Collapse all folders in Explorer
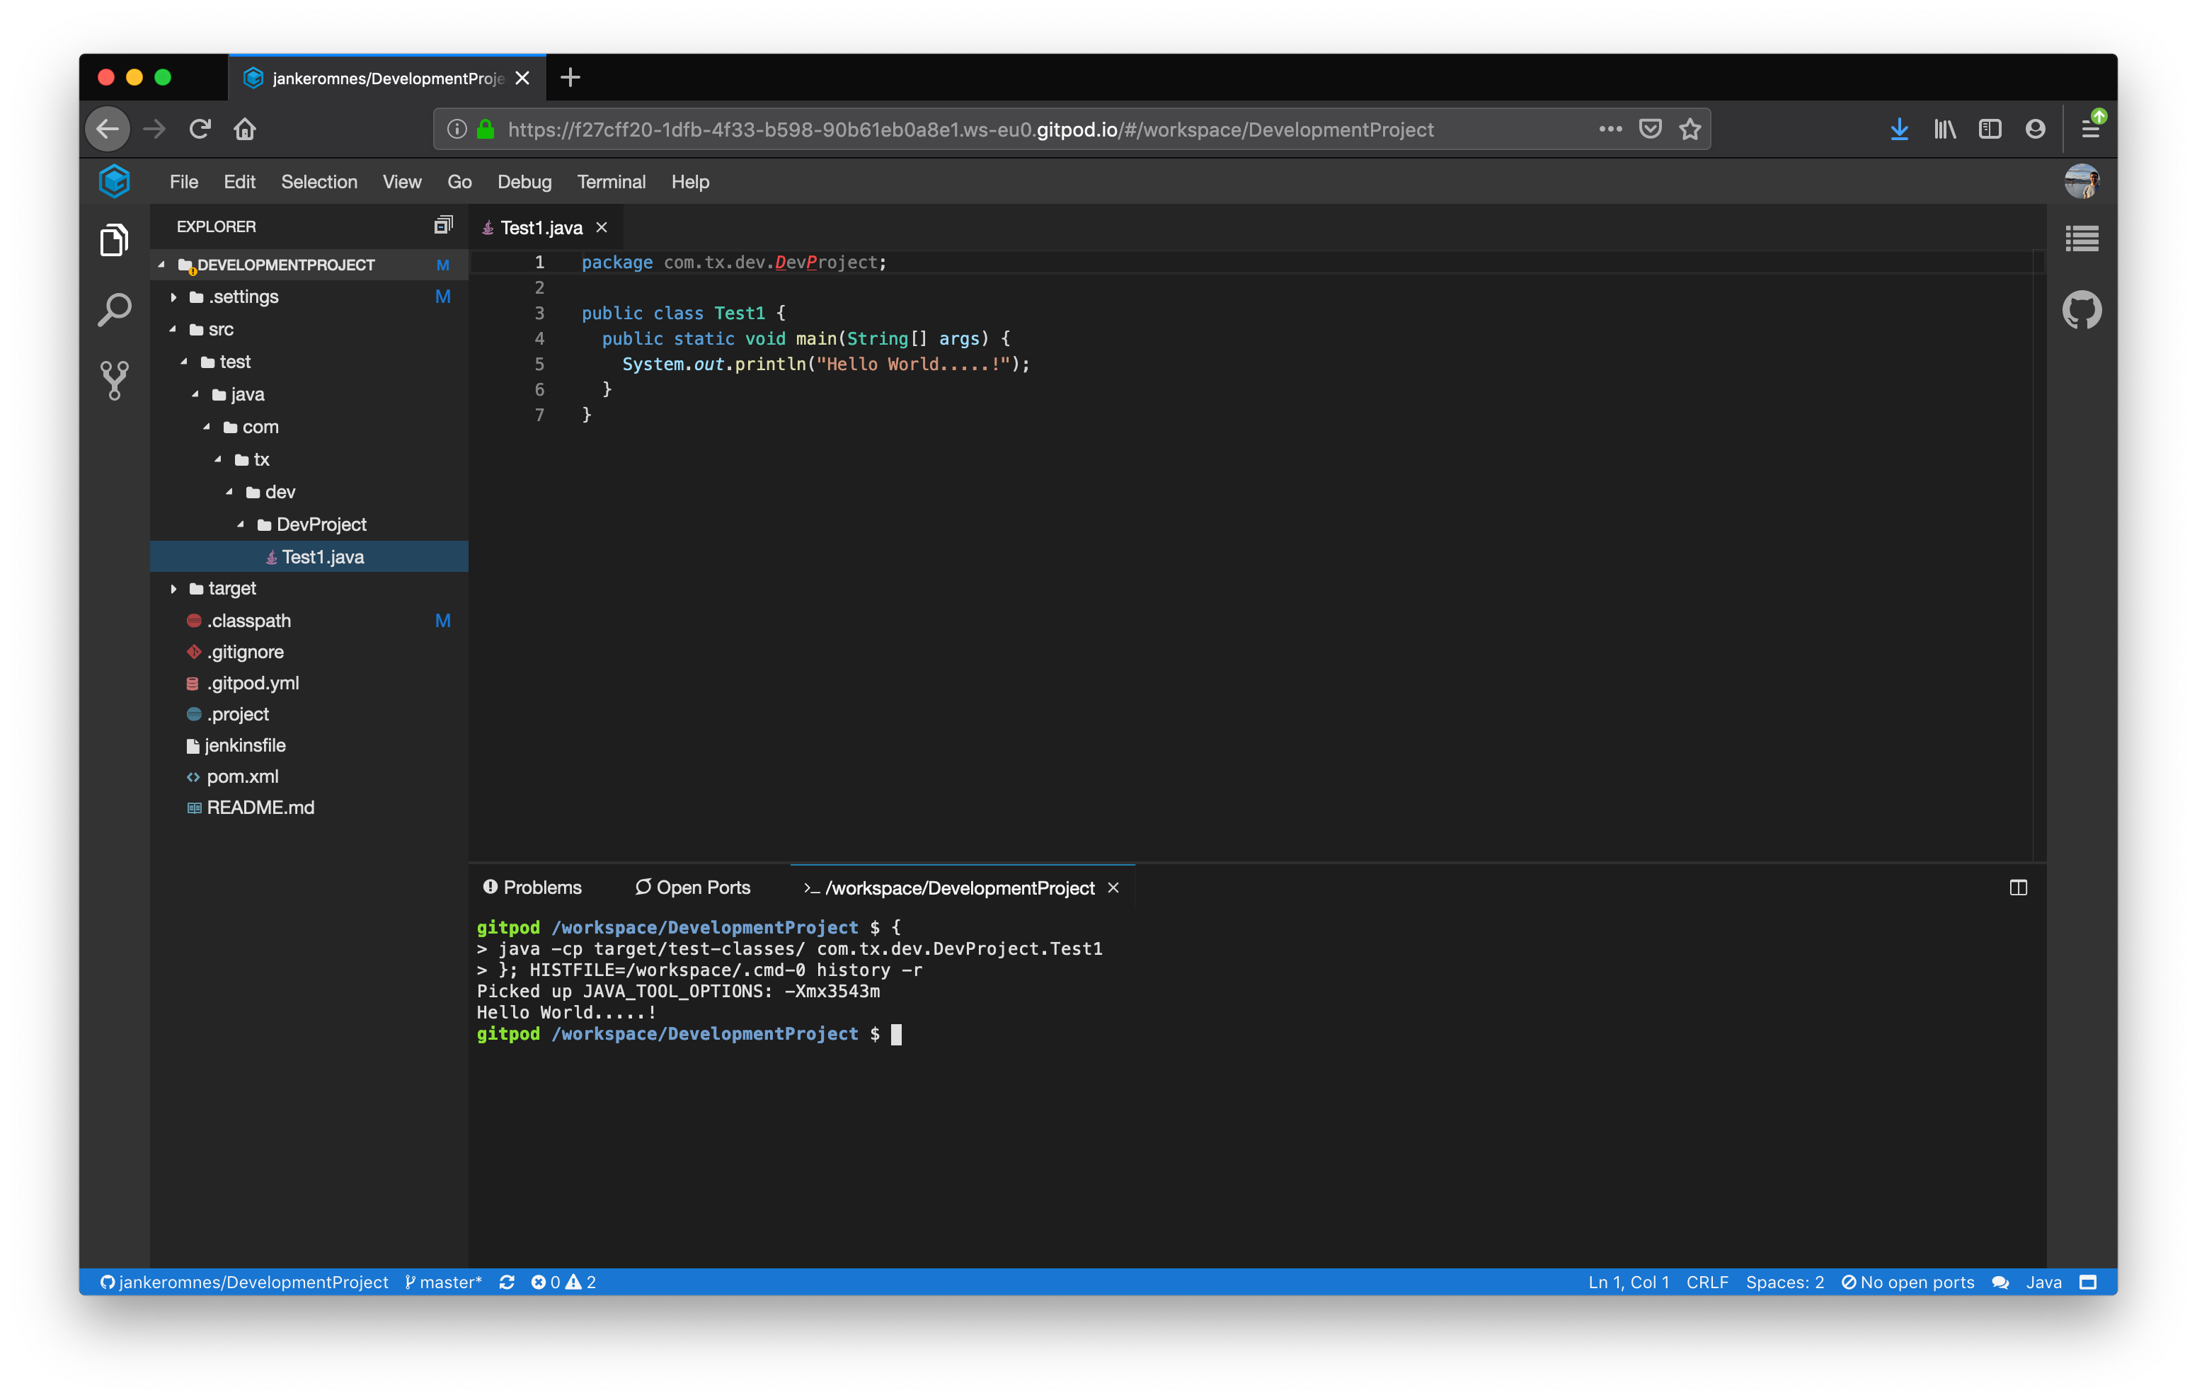 pos(443,224)
